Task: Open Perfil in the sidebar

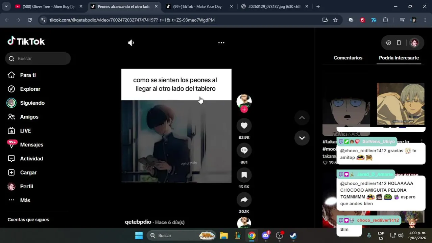Action: click(x=26, y=186)
